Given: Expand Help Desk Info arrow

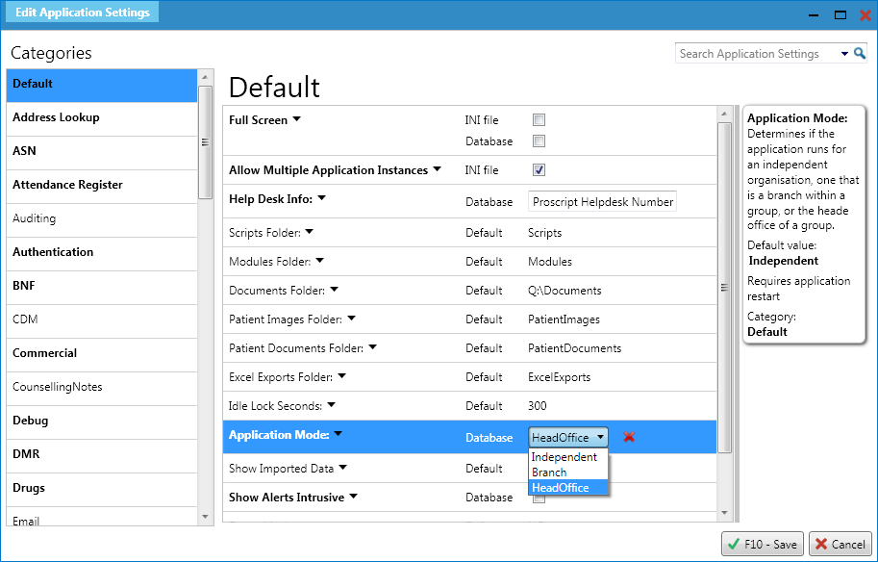Looking at the screenshot, I should pos(322,198).
